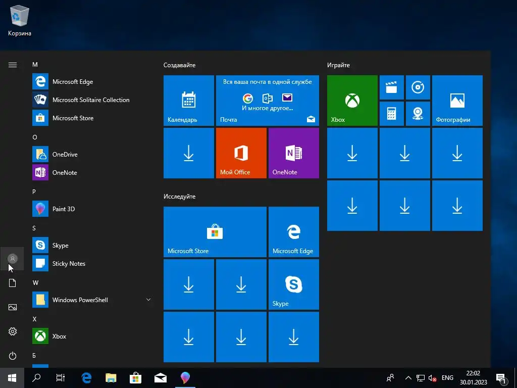The height and width of the screenshot is (388, 517).
Task: Open People icon in system tray
Action: click(390, 378)
